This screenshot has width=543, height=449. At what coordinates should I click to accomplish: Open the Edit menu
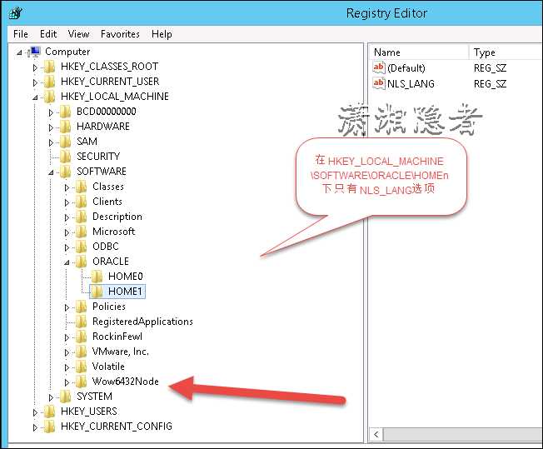pos(48,34)
